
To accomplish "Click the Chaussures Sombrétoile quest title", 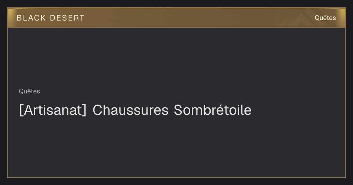I will (135, 110).
